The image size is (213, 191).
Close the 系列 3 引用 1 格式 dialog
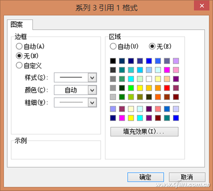tap(202, 6)
